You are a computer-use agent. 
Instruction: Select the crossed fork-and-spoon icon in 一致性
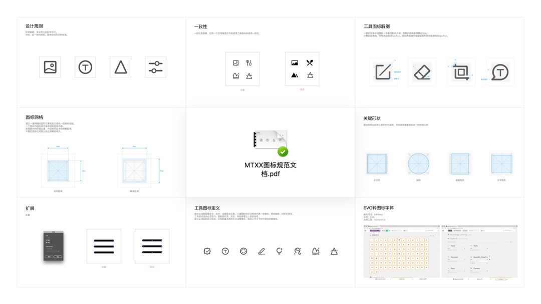click(x=310, y=62)
